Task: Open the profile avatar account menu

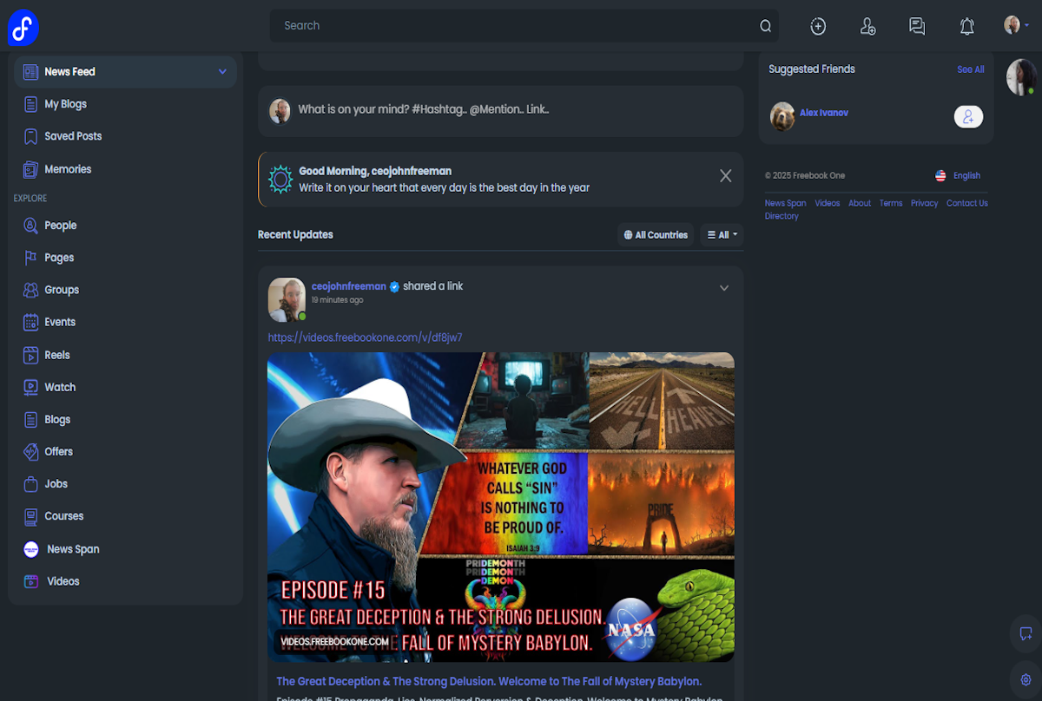Action: (1015, 25)
